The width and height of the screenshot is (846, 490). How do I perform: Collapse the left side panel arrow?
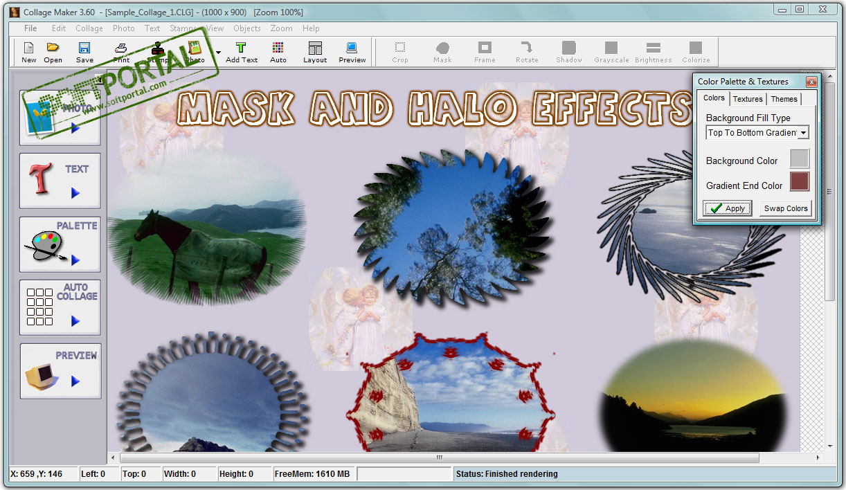tap(99, 80)
